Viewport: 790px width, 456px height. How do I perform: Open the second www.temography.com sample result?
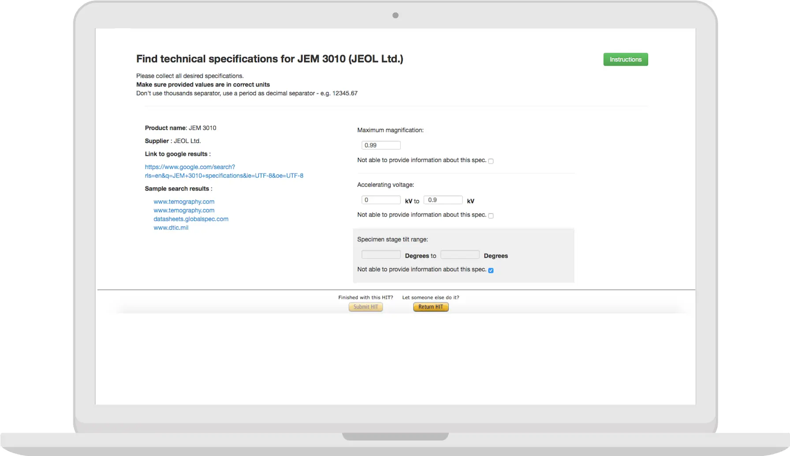[184, 210]
